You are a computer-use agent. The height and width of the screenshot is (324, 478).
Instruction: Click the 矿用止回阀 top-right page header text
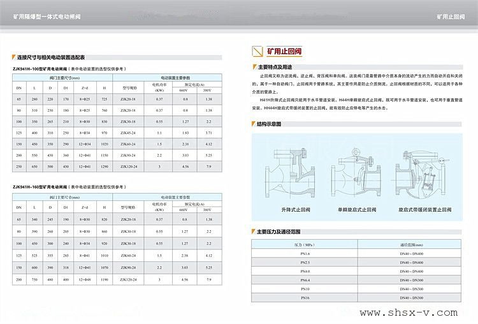(451, 14)
